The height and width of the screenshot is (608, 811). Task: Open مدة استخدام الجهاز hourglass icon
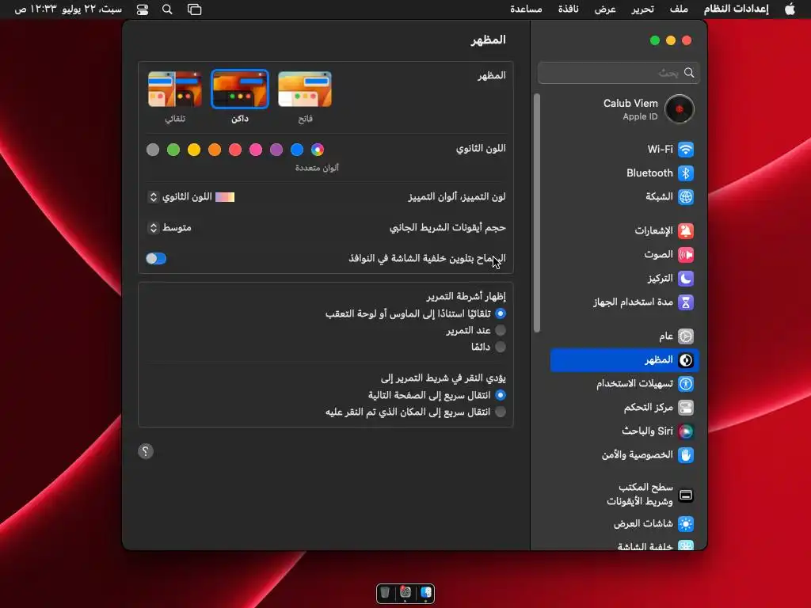click(685, 302)
